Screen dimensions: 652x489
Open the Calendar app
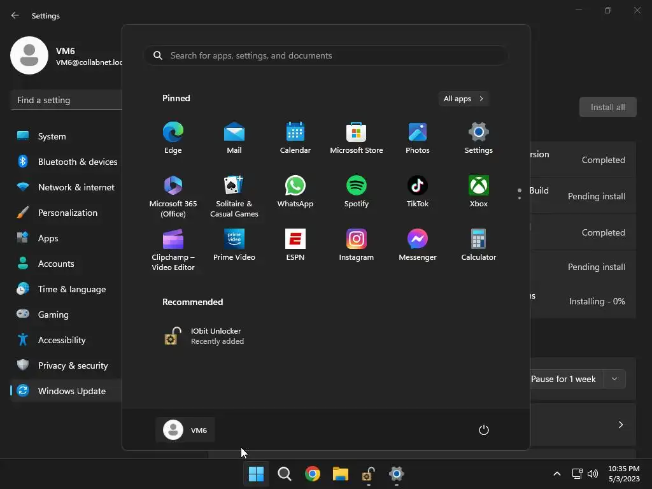click(x=295, y=138)
